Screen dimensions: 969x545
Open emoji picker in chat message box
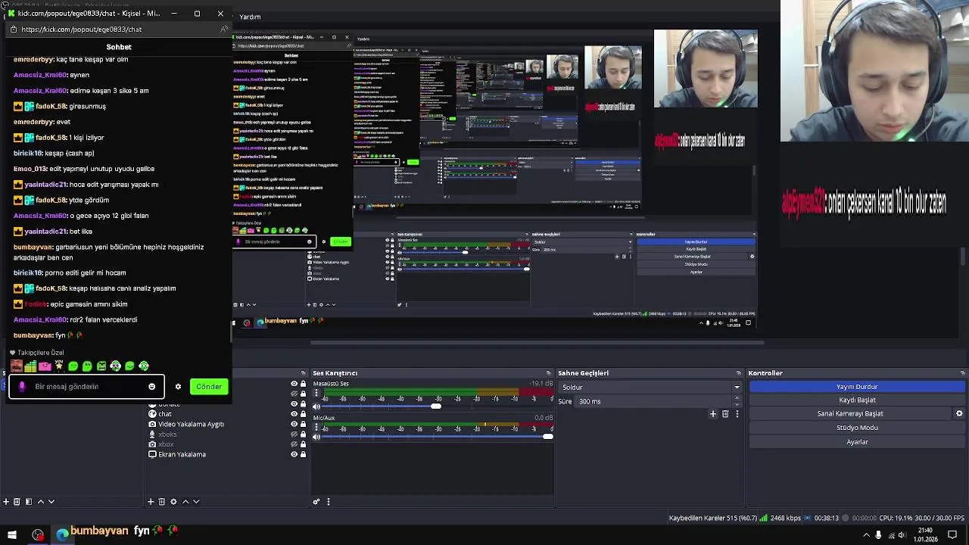tap(151, 387)
